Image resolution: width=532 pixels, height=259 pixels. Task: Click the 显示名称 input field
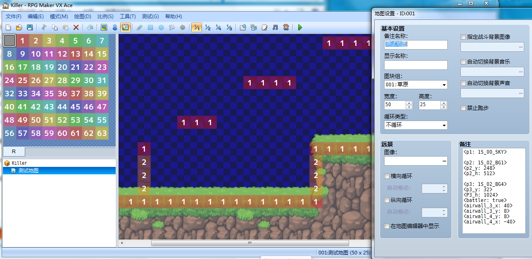pos(416,65)
